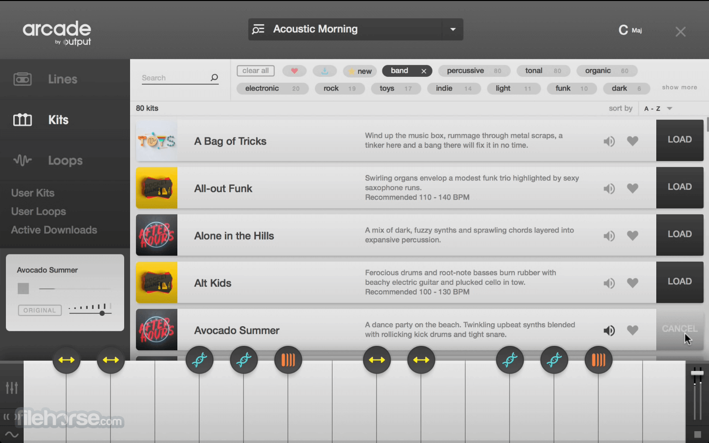Open the Lines section
The image size is (709, 443).
63,79
